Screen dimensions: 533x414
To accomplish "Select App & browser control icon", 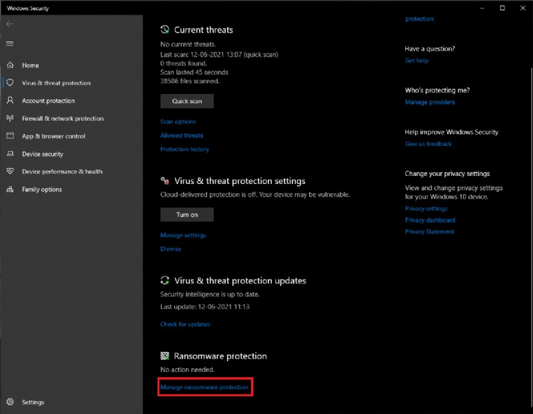I will coord(9,136).
